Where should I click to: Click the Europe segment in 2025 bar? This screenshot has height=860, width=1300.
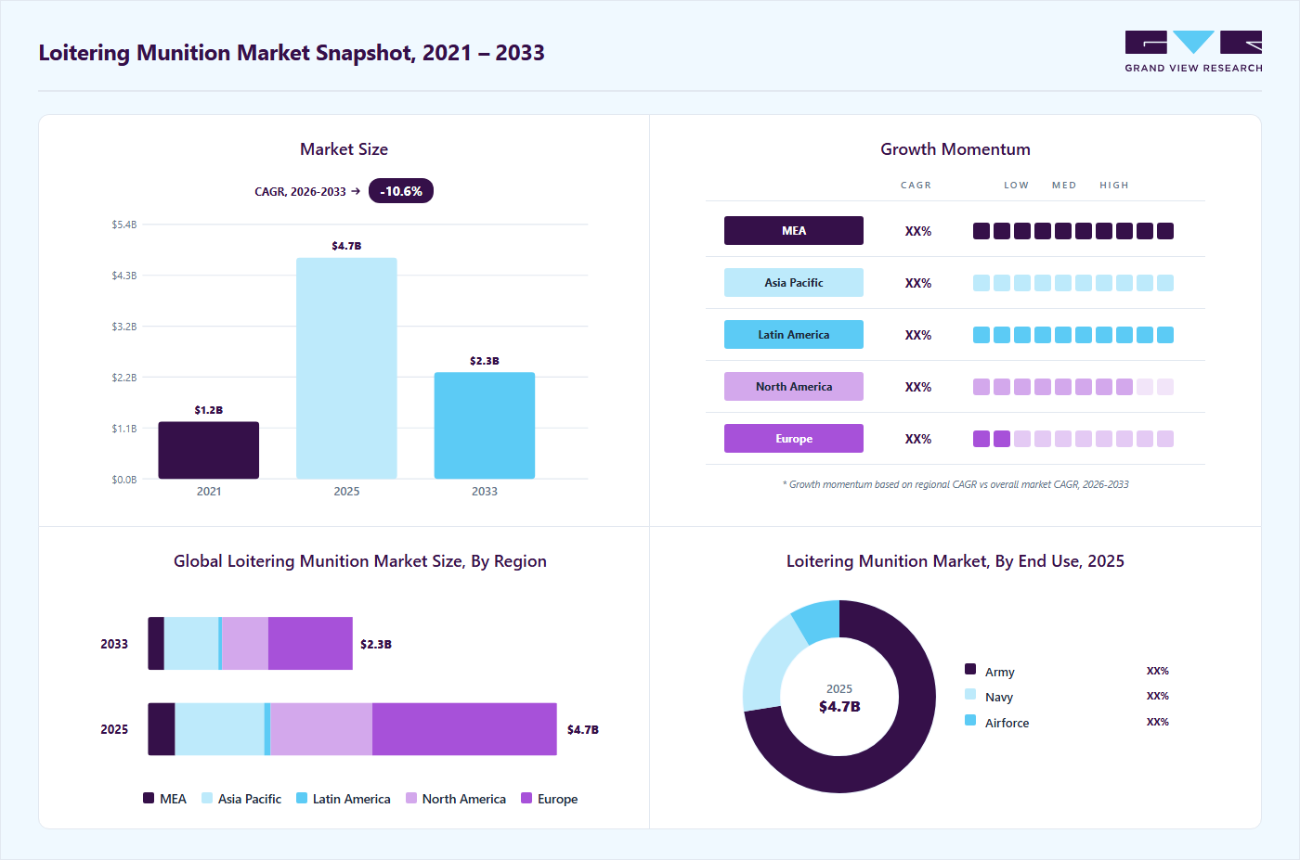(464, 729)
